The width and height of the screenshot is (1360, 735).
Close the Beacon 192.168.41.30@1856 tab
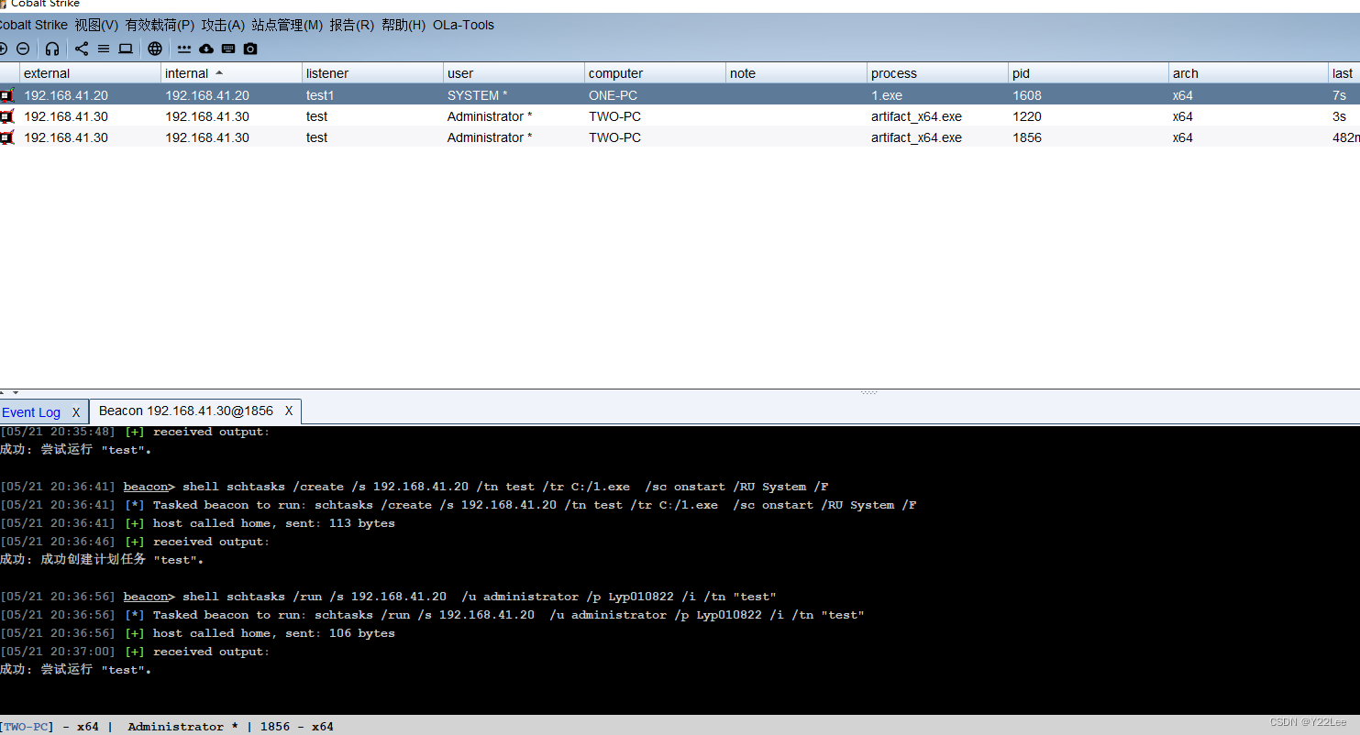[x=288, y=411]
